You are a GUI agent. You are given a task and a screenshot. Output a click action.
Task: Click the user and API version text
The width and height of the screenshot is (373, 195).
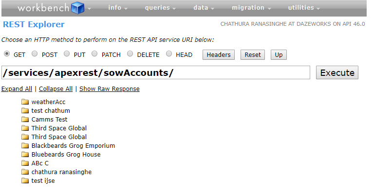[x=293, y=24]
